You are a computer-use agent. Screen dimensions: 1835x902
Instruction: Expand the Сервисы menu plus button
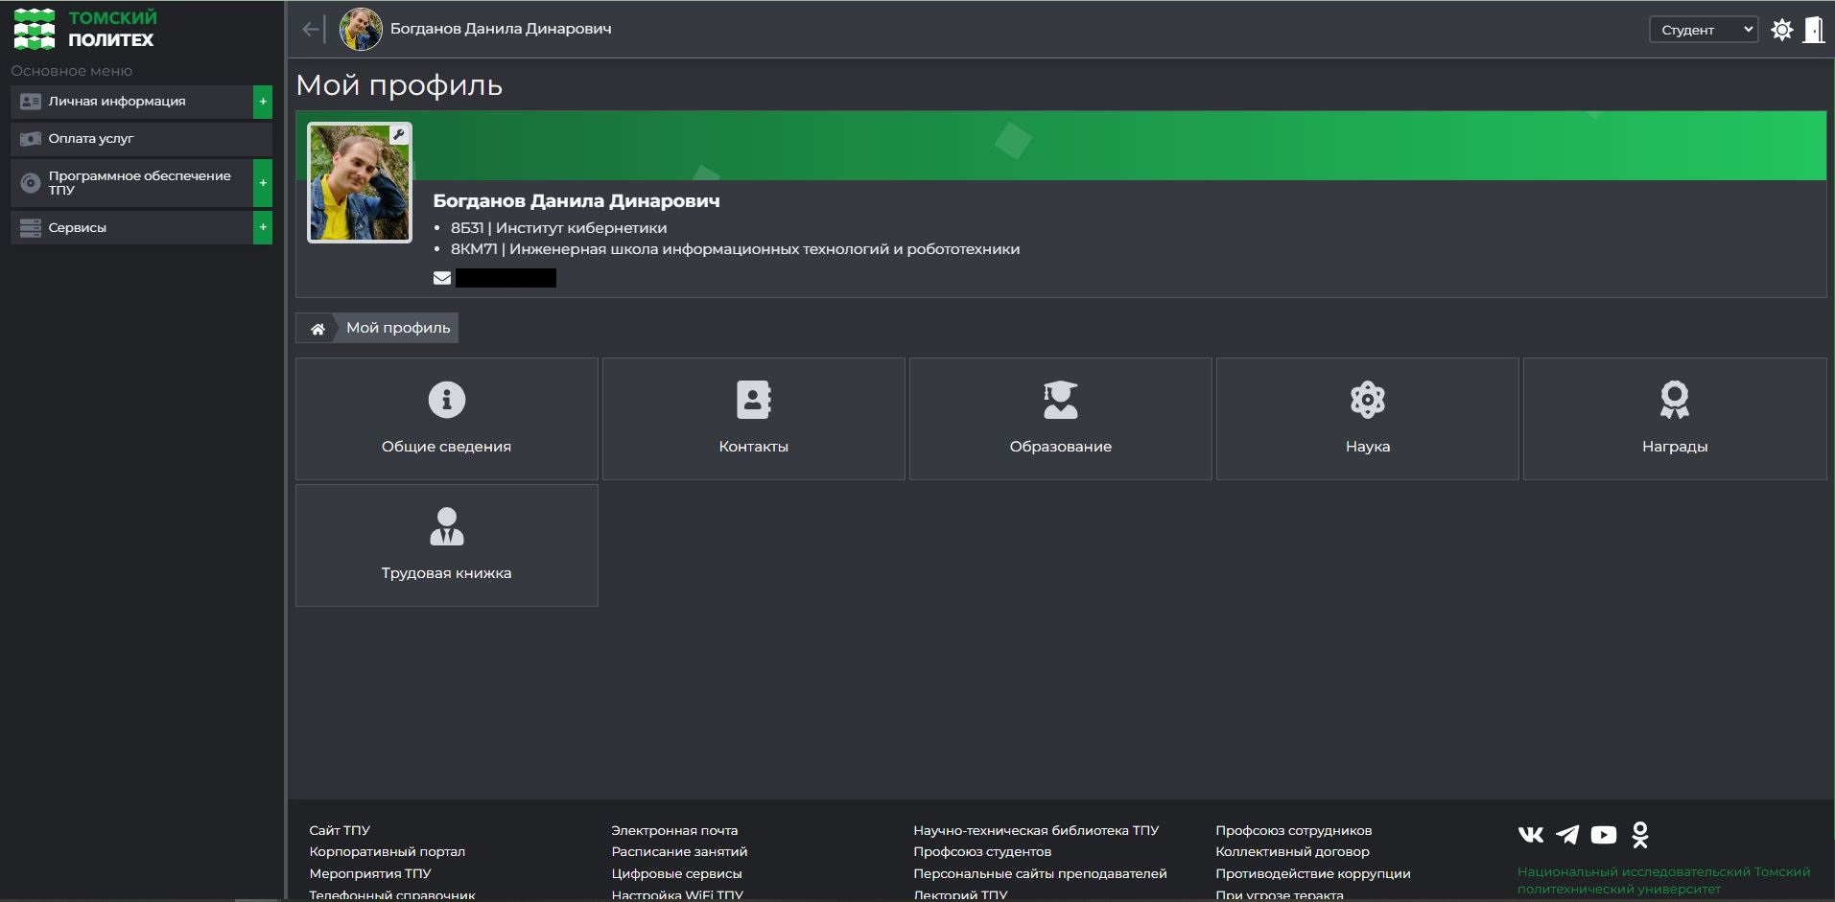coord(263,227)
